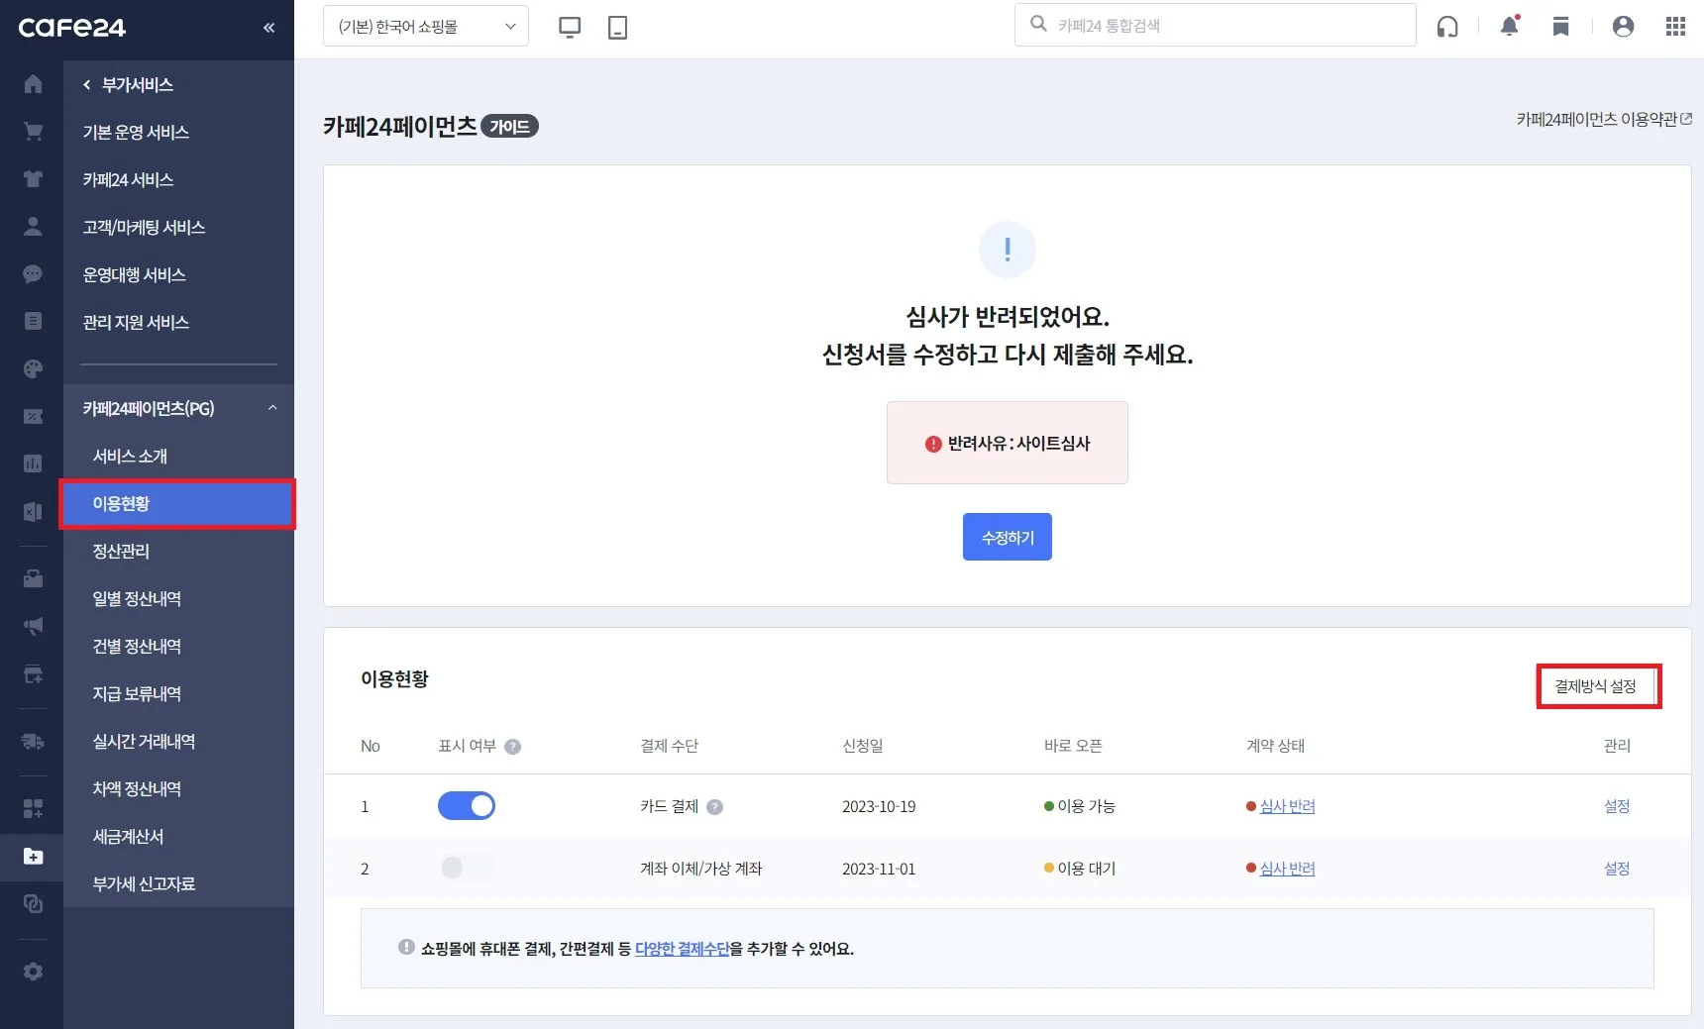Screen dimensions: 1704x1029
Task: Click the document list icon in rail
Action: tap(33, 321)
